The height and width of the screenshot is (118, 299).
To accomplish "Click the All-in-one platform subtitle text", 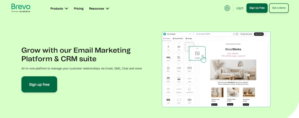I will (x=81, y=68).
